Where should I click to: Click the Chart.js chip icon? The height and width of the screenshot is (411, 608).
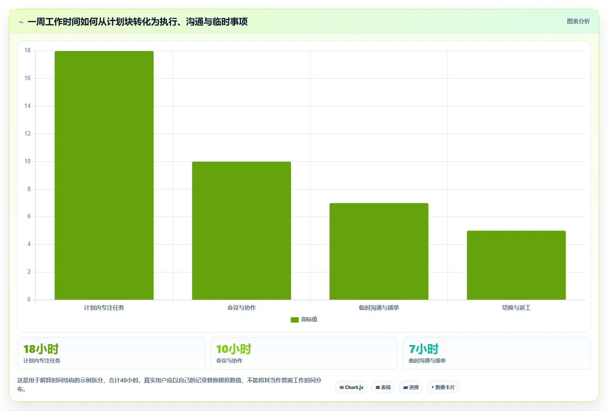pos(342,388)
